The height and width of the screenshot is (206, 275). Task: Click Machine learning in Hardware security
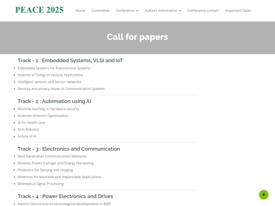[x=48, y=109]
